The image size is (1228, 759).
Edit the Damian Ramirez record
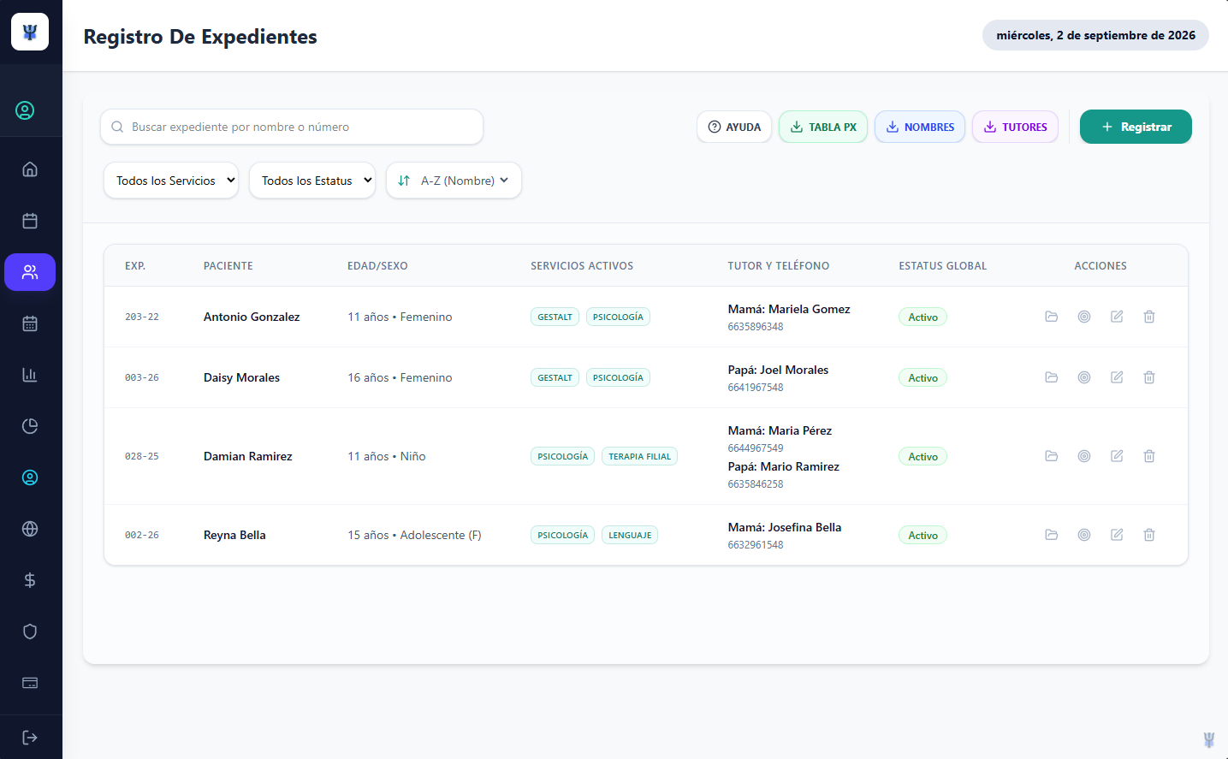click(1117, 456)
